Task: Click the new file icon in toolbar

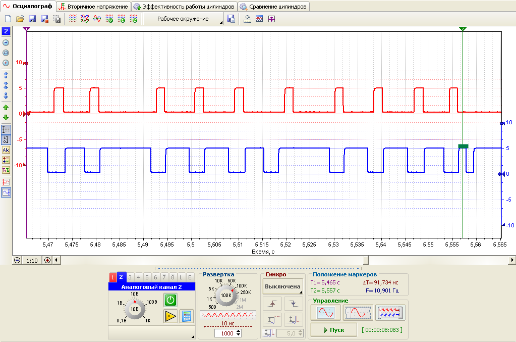Action: (8, 19)
